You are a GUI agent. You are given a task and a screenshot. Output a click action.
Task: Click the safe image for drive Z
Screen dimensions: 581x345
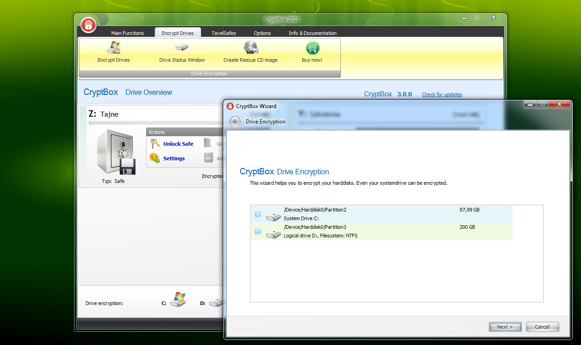[116, 152]
